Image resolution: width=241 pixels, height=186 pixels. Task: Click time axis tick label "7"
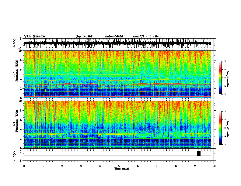click(157, 166)
